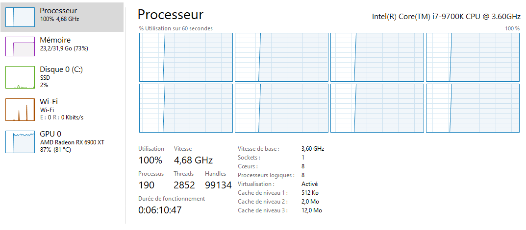Click the third bottom-row core graph
Image resolution: width=526 pixels, height=230 pixels.
tap(377, 108)
